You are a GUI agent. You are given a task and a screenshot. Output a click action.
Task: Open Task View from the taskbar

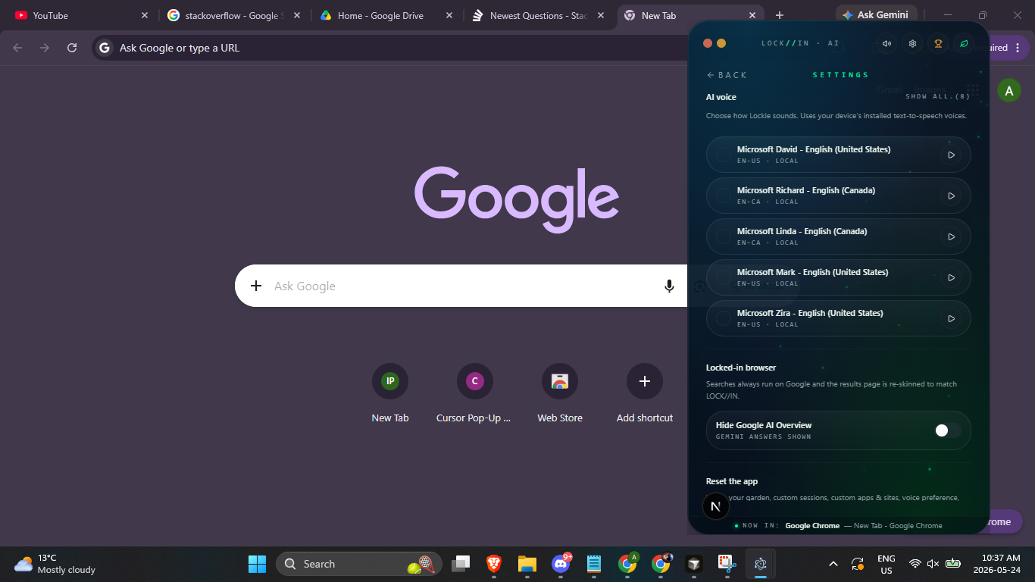coord(461,564)
